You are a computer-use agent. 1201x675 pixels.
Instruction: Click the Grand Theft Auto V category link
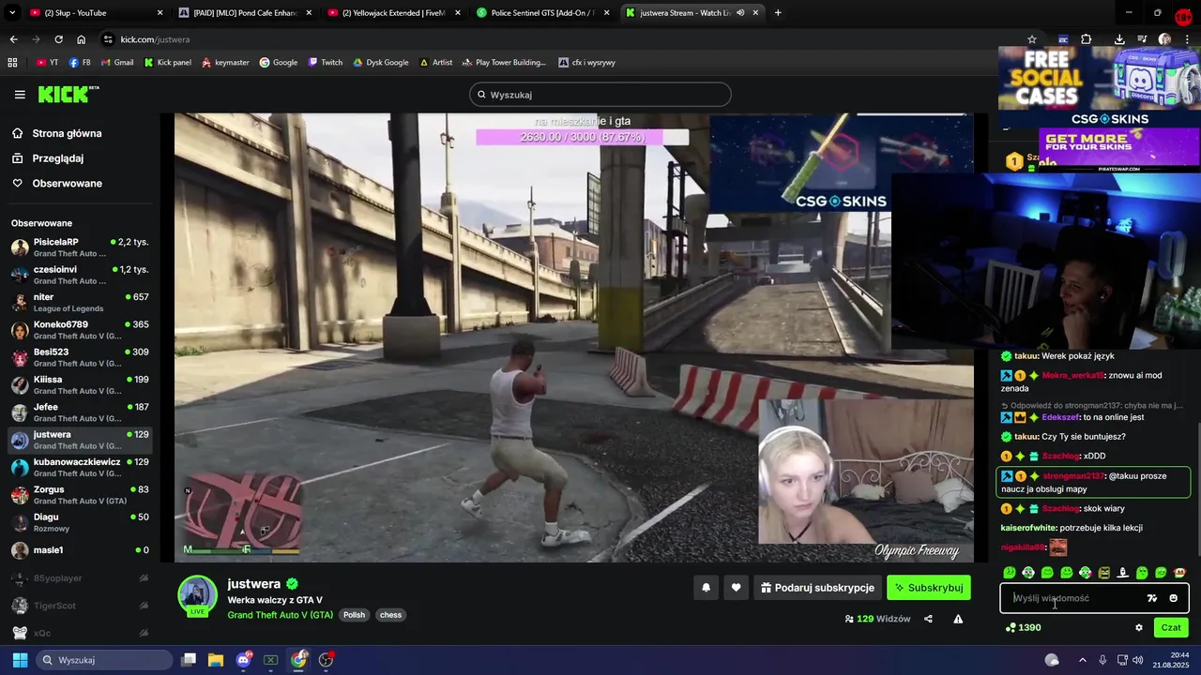coord(280,615)
